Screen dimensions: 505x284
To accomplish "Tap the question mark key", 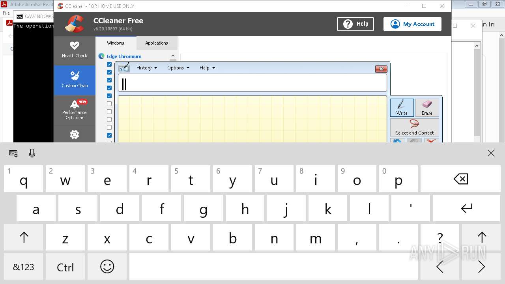I will point(440,237).
